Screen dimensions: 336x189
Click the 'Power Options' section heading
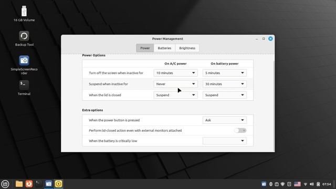point(93,55)
